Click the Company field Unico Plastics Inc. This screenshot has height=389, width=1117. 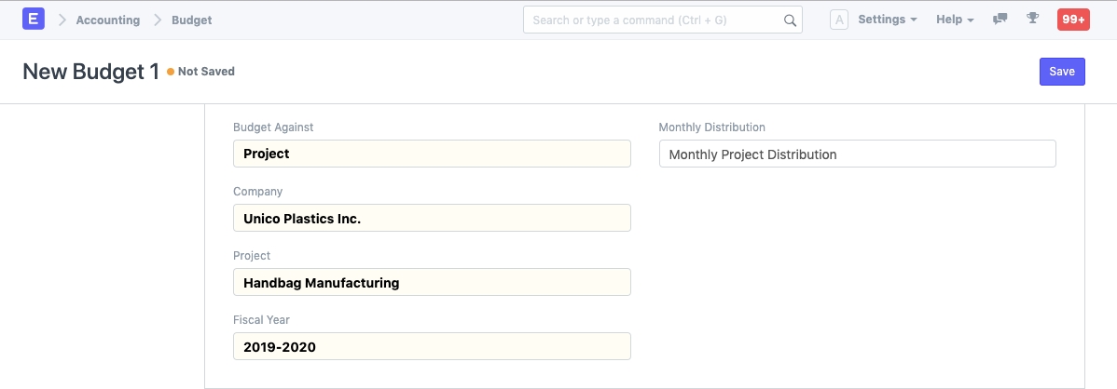[432, 218]
